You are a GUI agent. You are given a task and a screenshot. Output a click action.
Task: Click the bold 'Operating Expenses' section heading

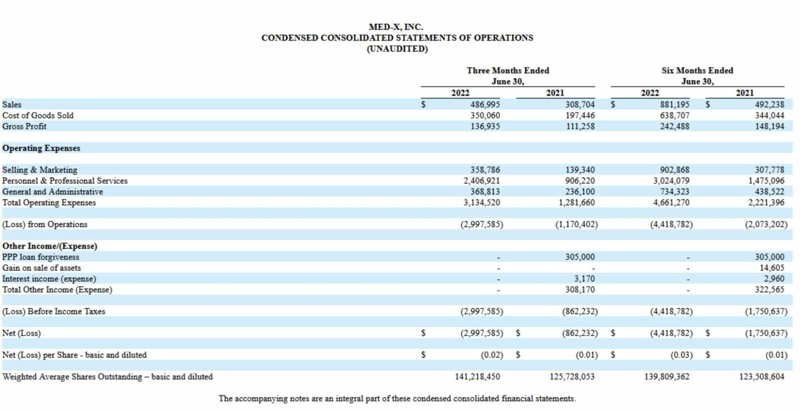click(x=41, y=148)
